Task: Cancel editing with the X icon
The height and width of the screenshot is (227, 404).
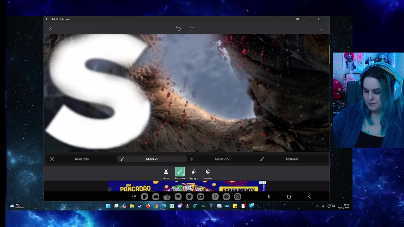Action: 50,29
